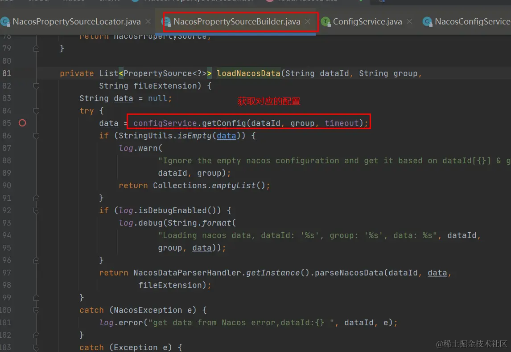Click String.format on line 93

coord(199,223)
